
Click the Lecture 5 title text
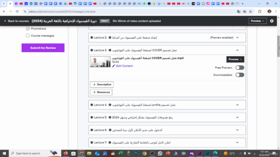click(x=142, y=117)
